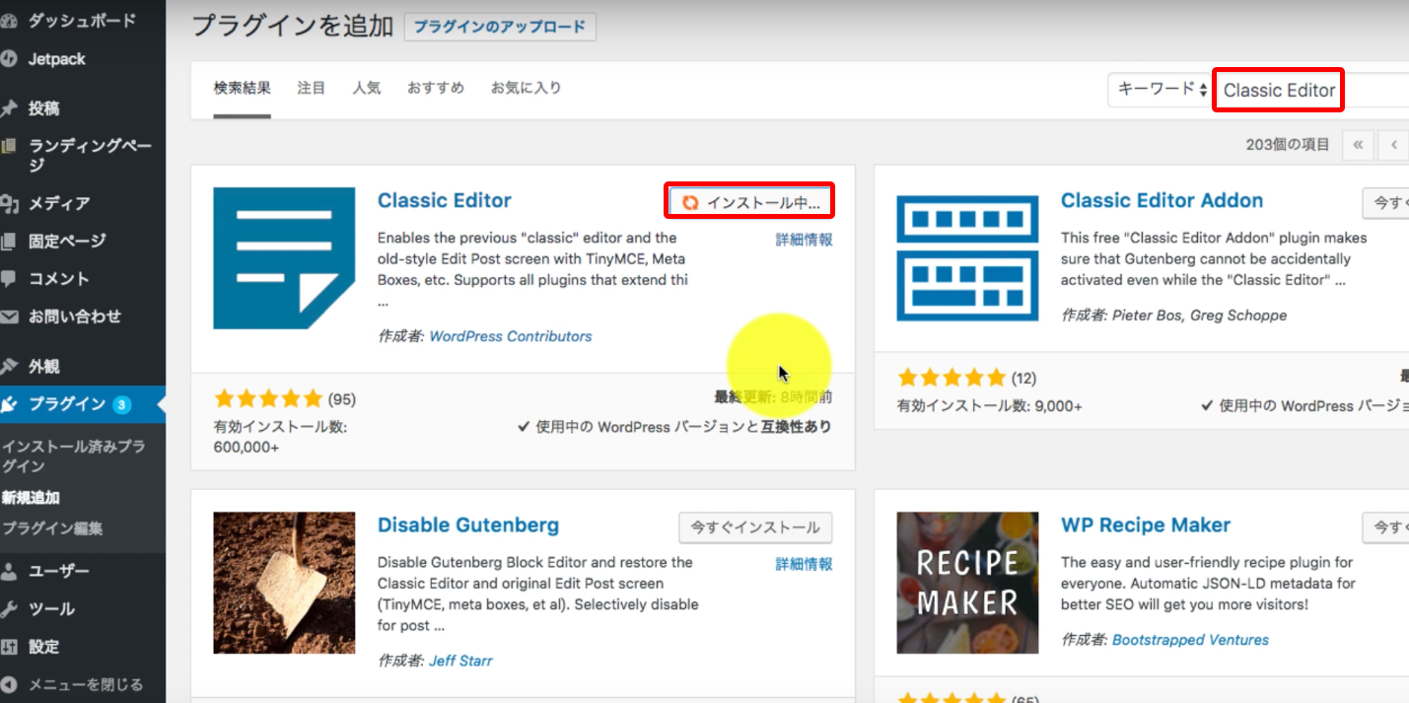1409x703 pixels.
Task: Open the キーワード search type dropdown
Action: point(1161,90)
